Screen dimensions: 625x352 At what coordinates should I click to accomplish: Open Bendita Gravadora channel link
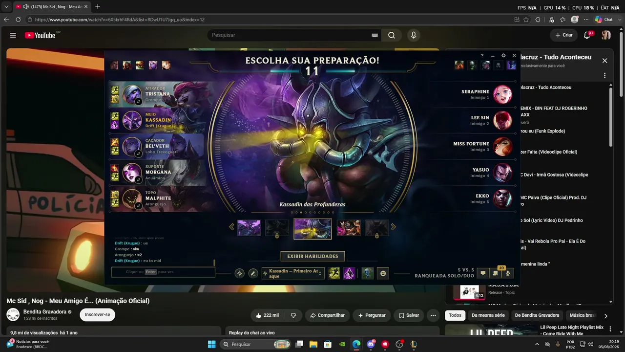point(44,312)
